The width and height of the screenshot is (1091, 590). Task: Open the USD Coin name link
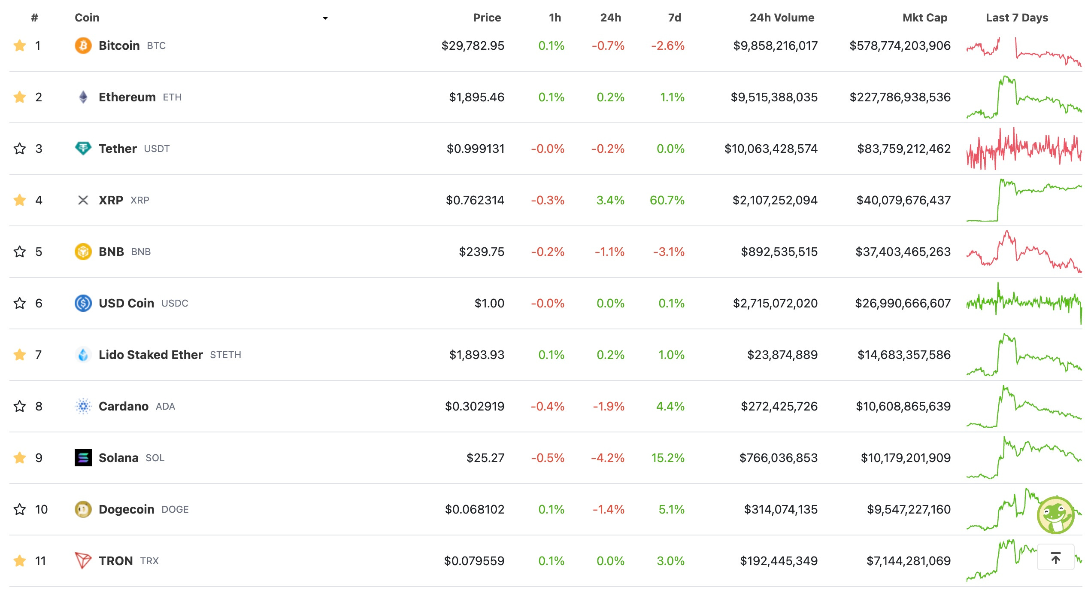(x=126, y=303)
